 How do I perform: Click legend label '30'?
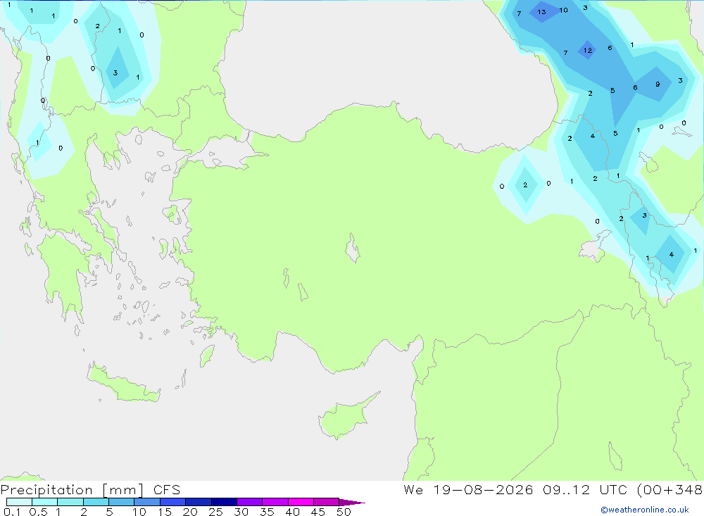[241, 512]
